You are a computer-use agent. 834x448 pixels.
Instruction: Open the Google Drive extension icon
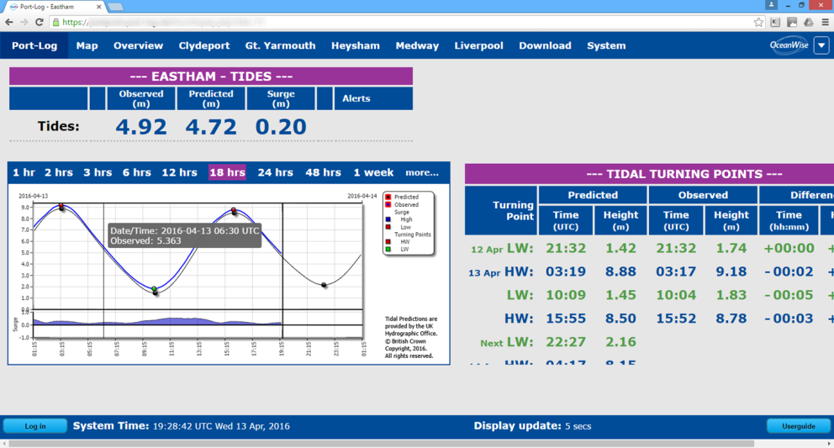(807, 23)
